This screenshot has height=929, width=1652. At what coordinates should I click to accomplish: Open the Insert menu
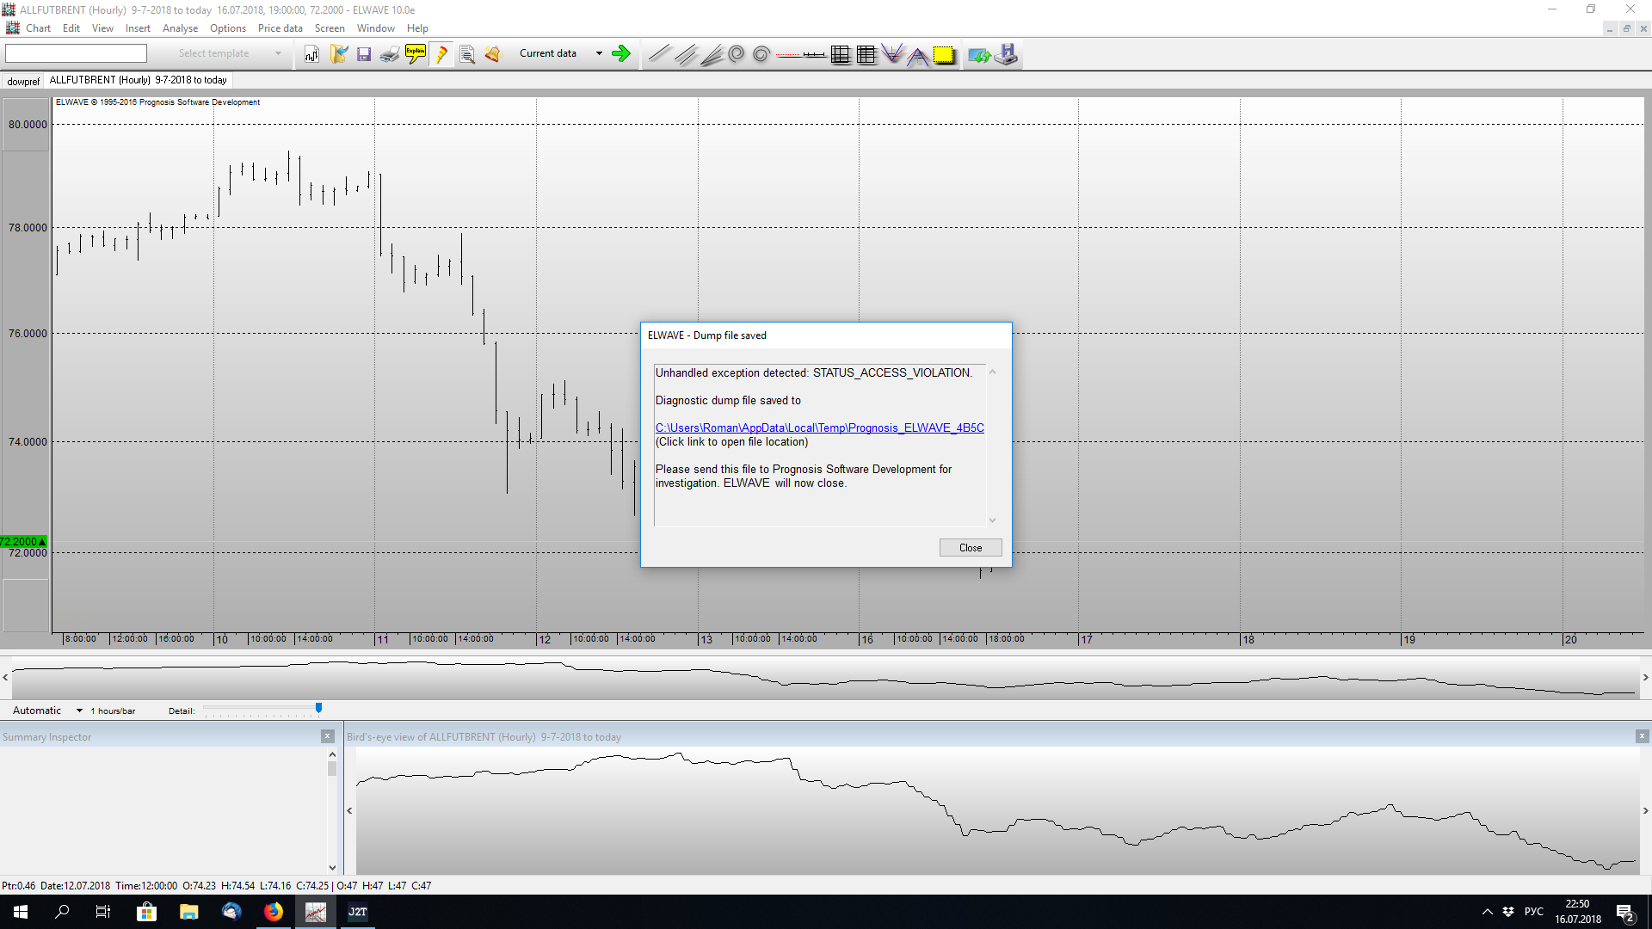coord(138,28)
